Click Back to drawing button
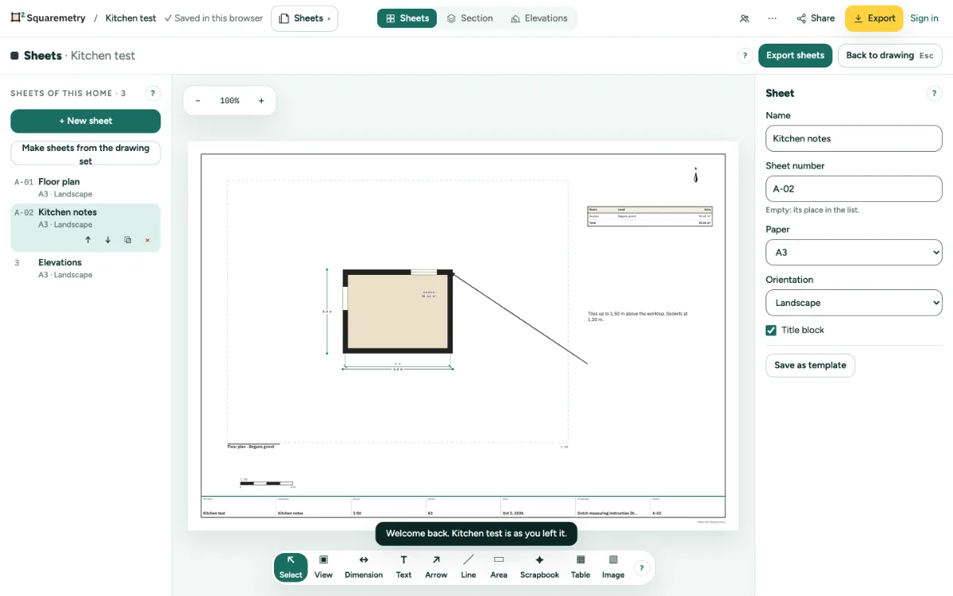Screen dimensions: 953x596 pos(889,56)
